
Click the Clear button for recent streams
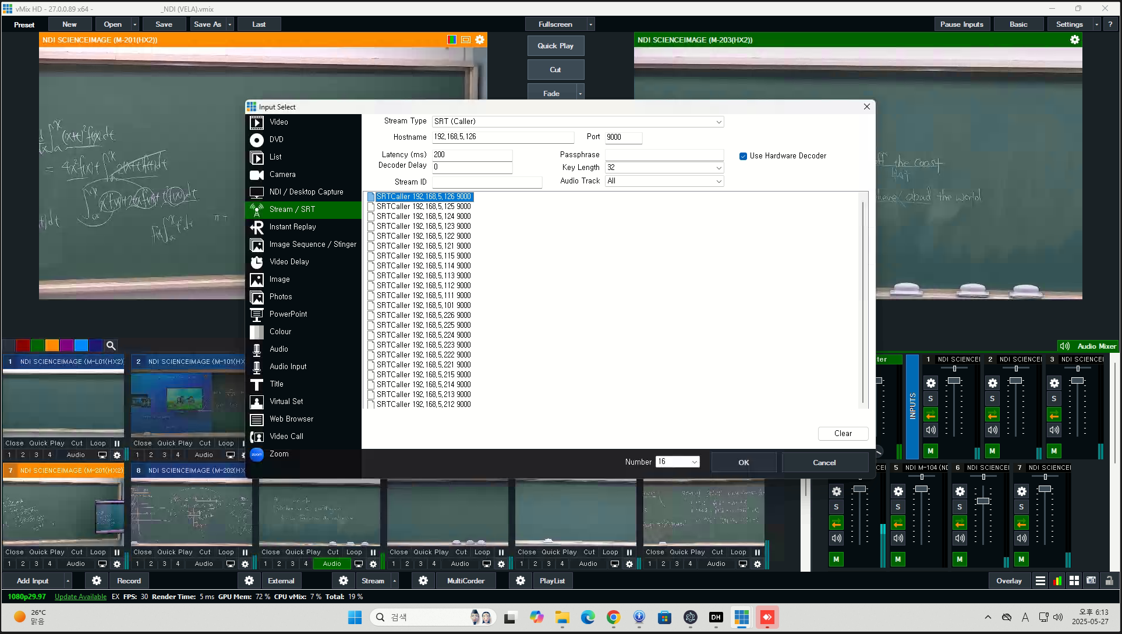pyautogui.click(x=843, y=433)
